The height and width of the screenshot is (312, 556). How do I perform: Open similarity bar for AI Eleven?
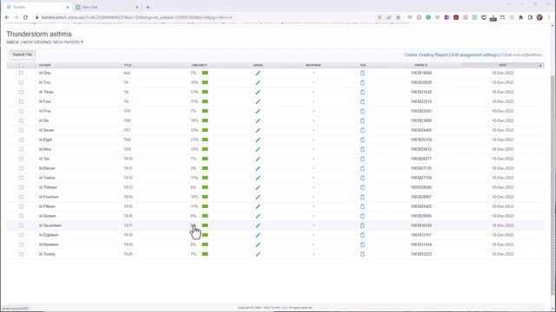[x=205, y=168]
